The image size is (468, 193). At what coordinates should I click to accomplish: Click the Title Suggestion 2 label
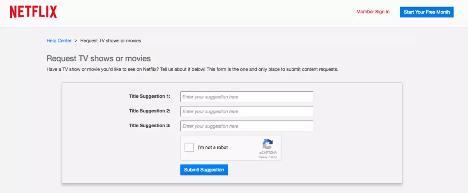click(x=149, y=111)
